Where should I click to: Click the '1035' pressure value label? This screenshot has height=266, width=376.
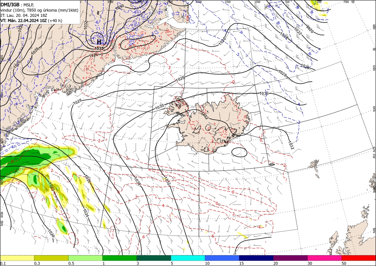click(99, 48)
